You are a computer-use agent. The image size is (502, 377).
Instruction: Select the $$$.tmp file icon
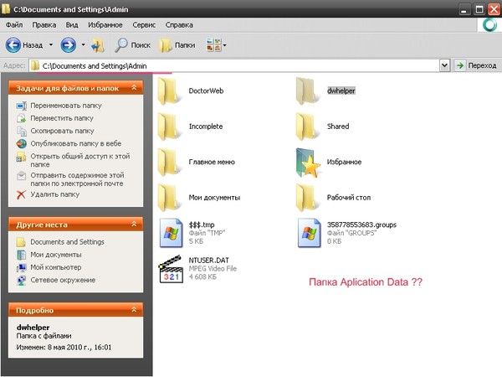tap(172, 233)
